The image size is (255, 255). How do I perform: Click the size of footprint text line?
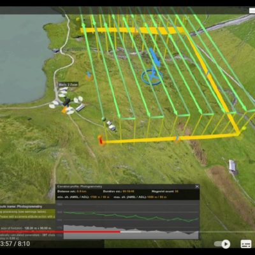pyautogui.click(x=27, y=228)
